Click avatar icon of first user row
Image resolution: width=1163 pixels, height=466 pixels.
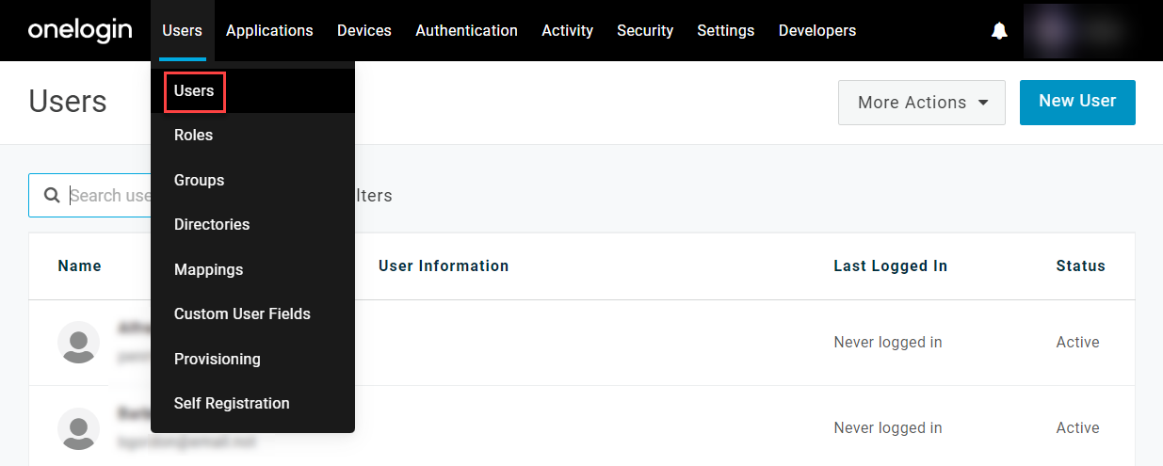(79, 342)
